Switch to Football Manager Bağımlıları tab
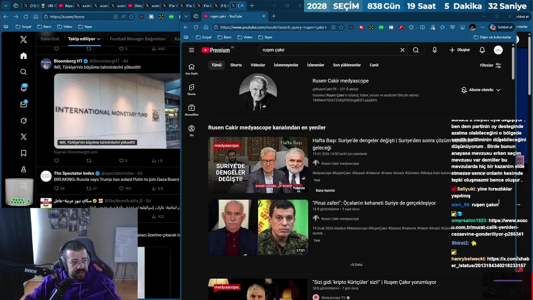This screenshot has height=300, width=533. tap(138, 39)
